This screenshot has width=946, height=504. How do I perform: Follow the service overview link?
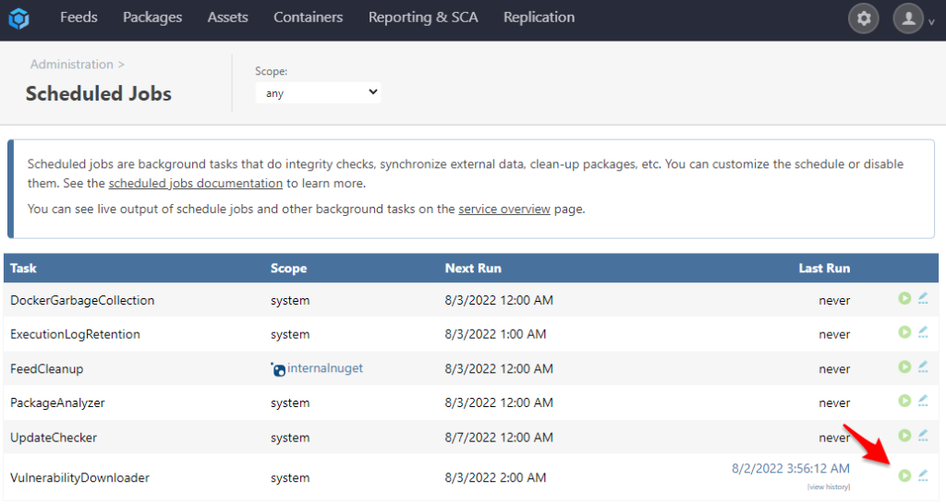tap(503, 209)
